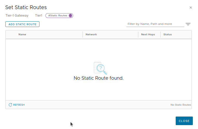
Task: Sort by the Name column header
Action: 22,35
